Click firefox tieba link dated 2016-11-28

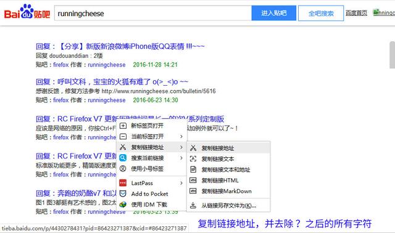60,65
